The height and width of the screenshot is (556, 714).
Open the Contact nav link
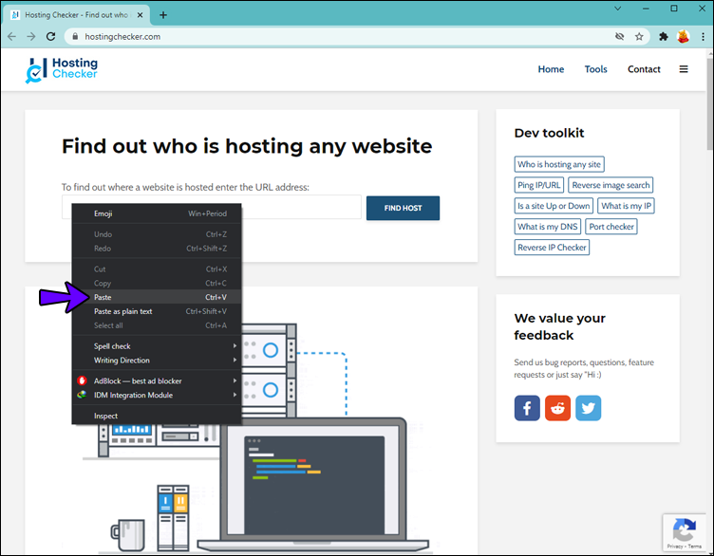644,69
